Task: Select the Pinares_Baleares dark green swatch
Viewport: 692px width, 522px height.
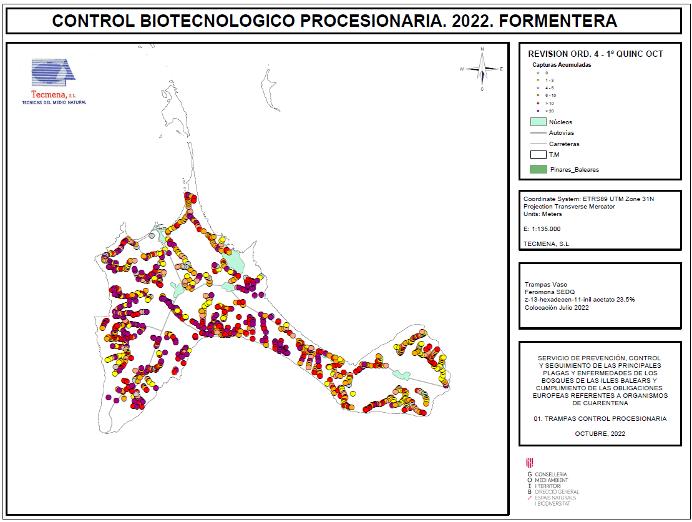Action: point(538,169)
